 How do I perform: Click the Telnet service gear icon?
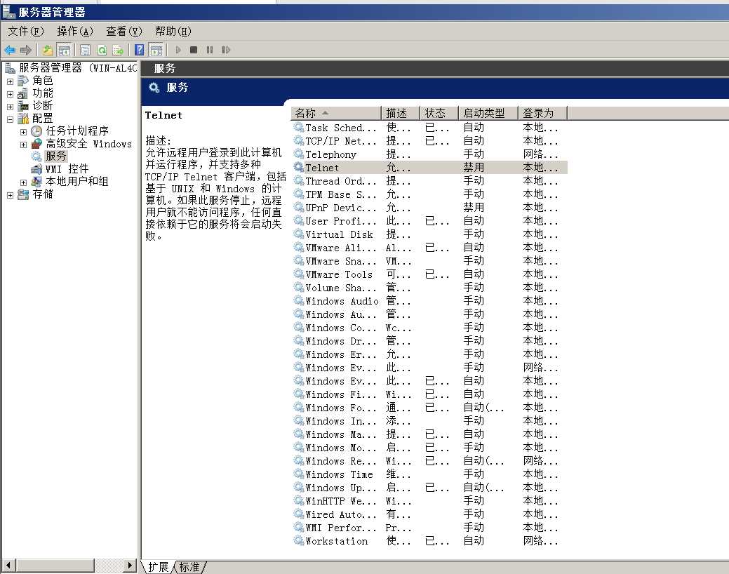(298, 167)
